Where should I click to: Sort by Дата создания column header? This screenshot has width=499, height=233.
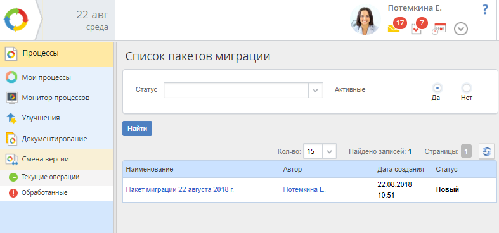point(400,170)
